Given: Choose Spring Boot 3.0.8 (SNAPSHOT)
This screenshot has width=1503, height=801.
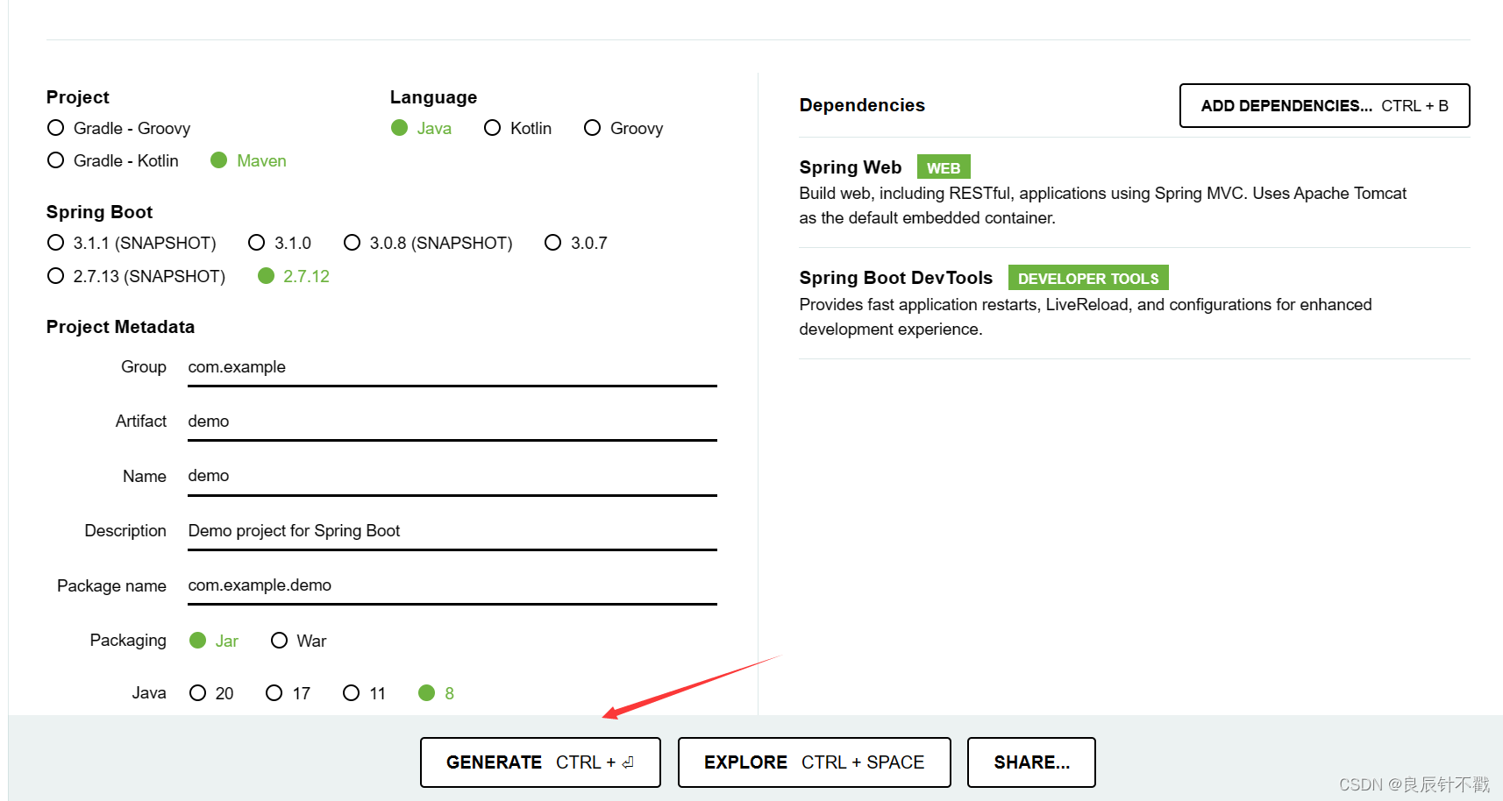Looking at the screenshot, I should [428, 243].
